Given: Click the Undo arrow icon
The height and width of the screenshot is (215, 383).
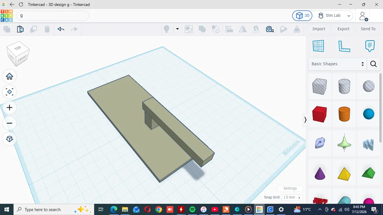Looking at the screenshot, I should coord(61,29).
